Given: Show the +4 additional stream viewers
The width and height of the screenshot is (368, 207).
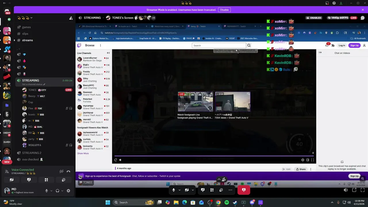Looking at the screenshot, I should [153, 18].
